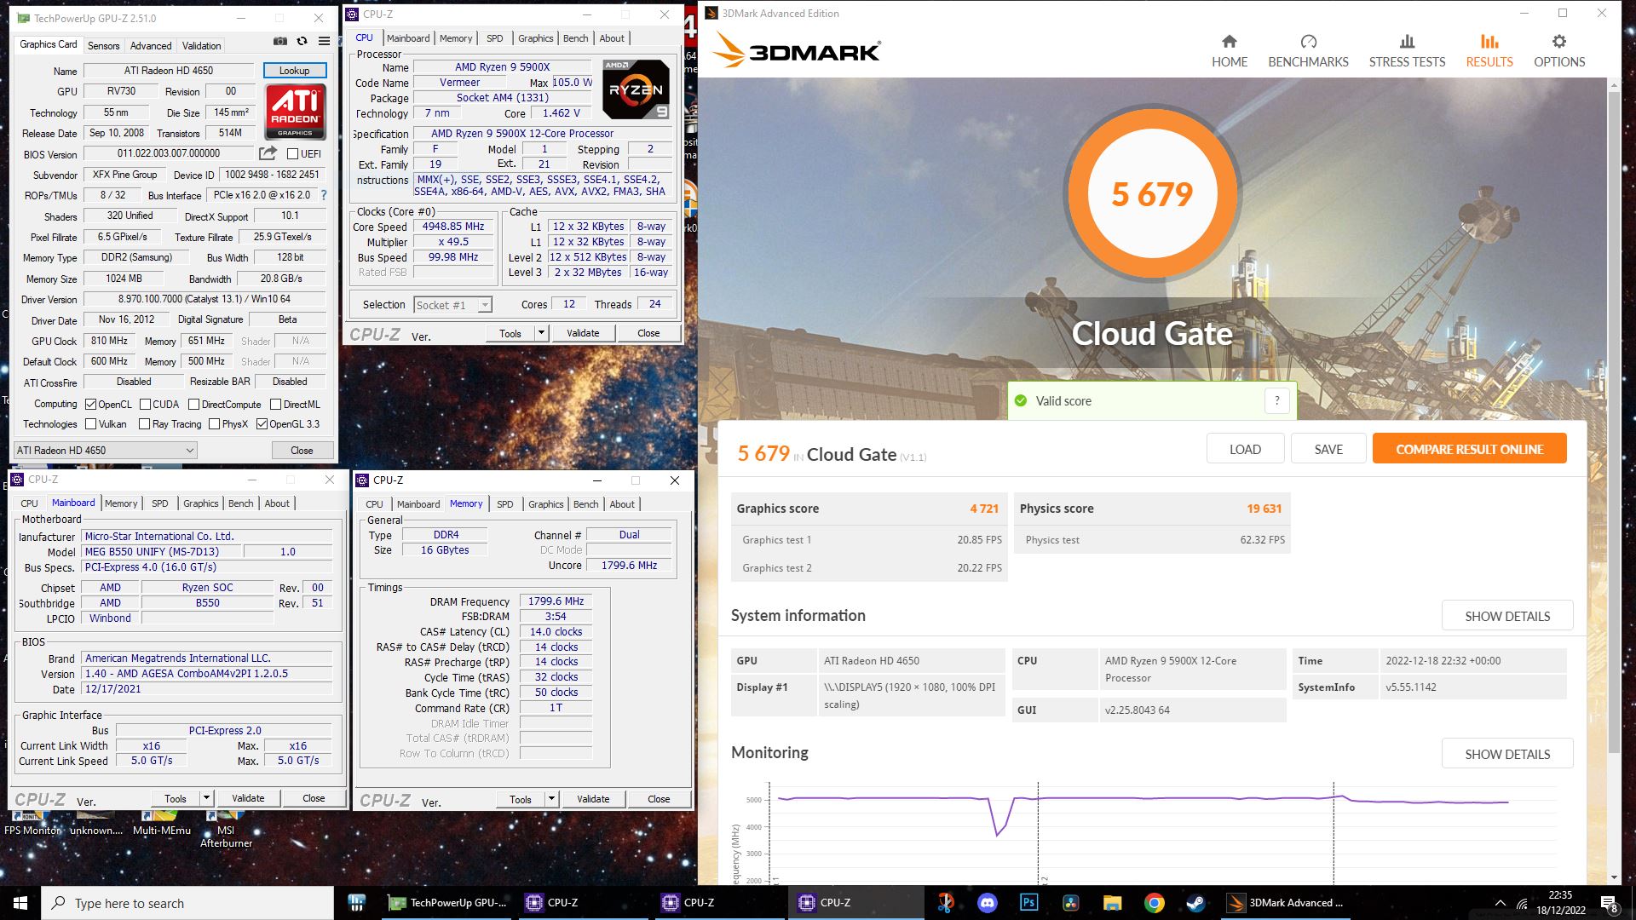
Task: Click the Bus Interface question mark help
Action: [x=324, y=195]
